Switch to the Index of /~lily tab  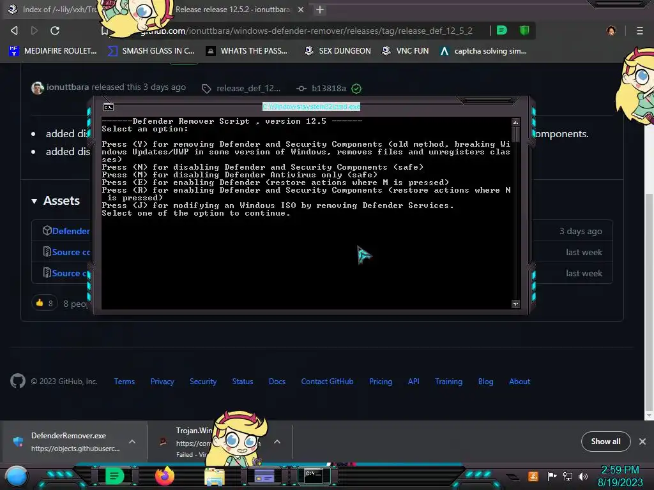(54, 9)
